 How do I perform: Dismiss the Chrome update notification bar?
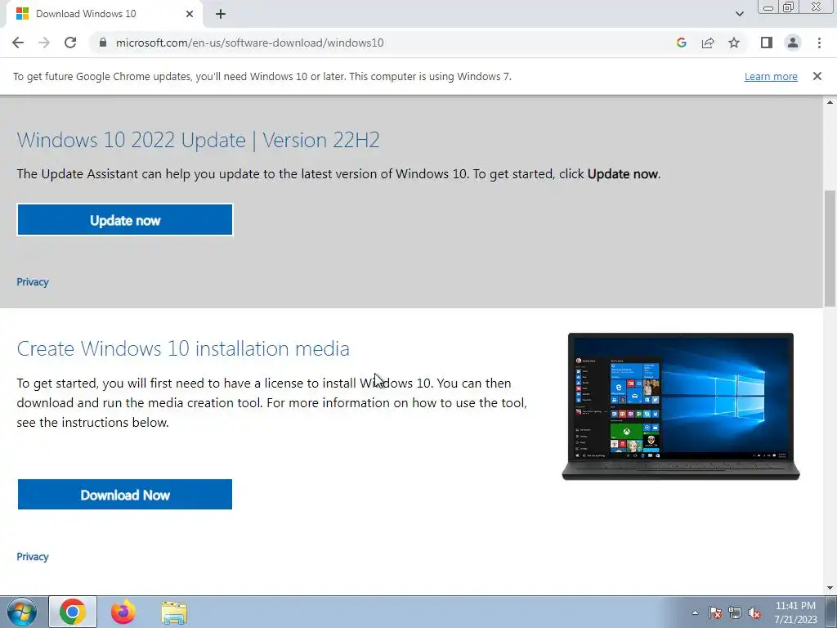817,76
